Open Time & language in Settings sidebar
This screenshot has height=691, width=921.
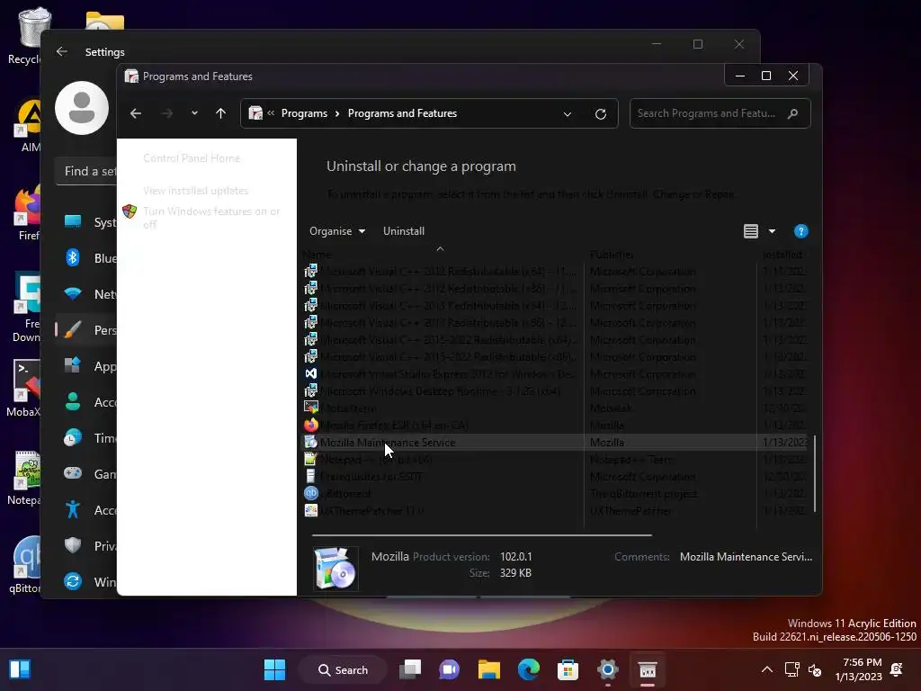[x=89, y=438]
